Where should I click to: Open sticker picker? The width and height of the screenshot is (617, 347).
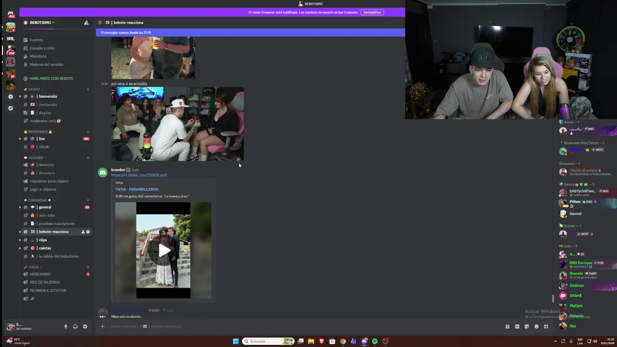526,326
